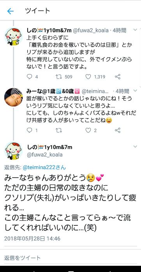Share the second tweet, the one by みーな
The height and width of the screenshot is (272, 141).
tap(118, 130)
